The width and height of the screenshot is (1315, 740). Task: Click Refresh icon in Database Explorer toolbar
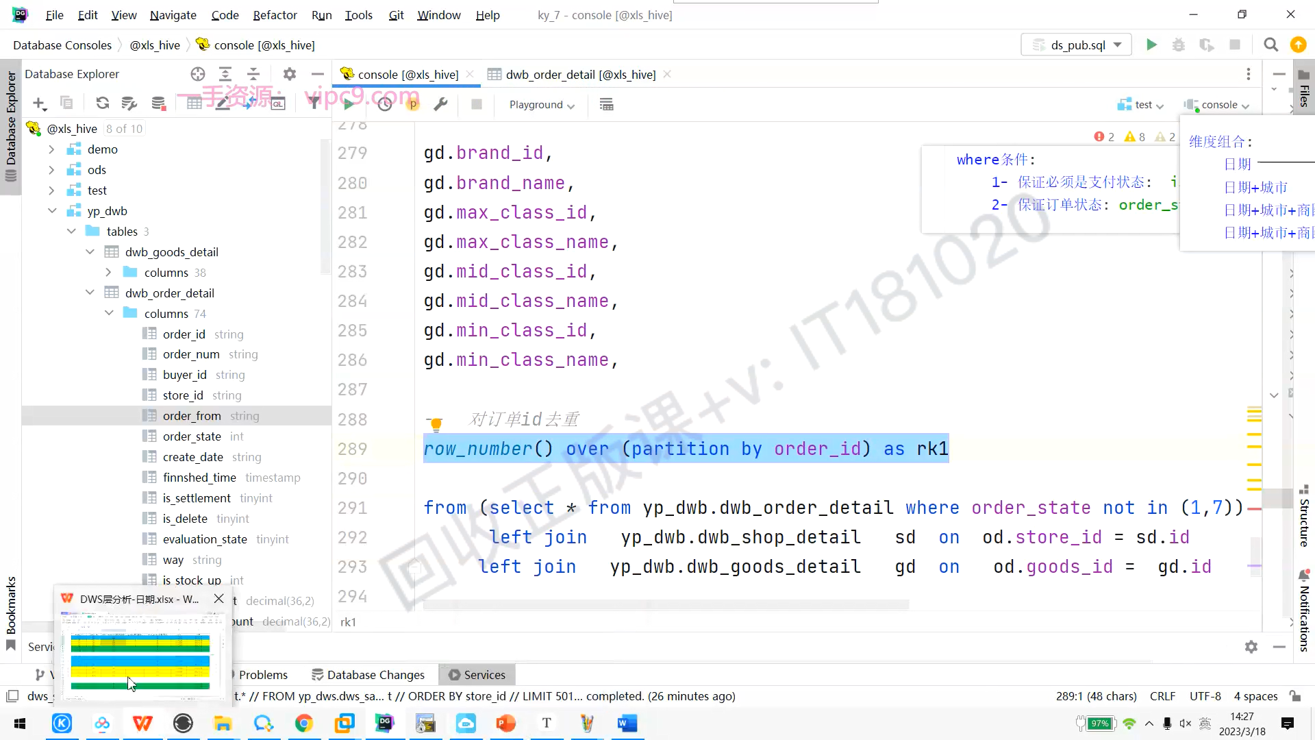tap(103, 103)
